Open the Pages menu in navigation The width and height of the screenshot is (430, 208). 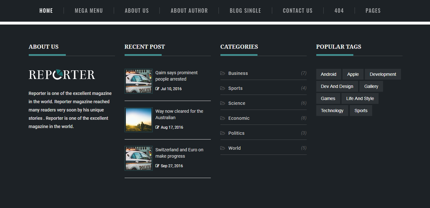tap(373, 11)
